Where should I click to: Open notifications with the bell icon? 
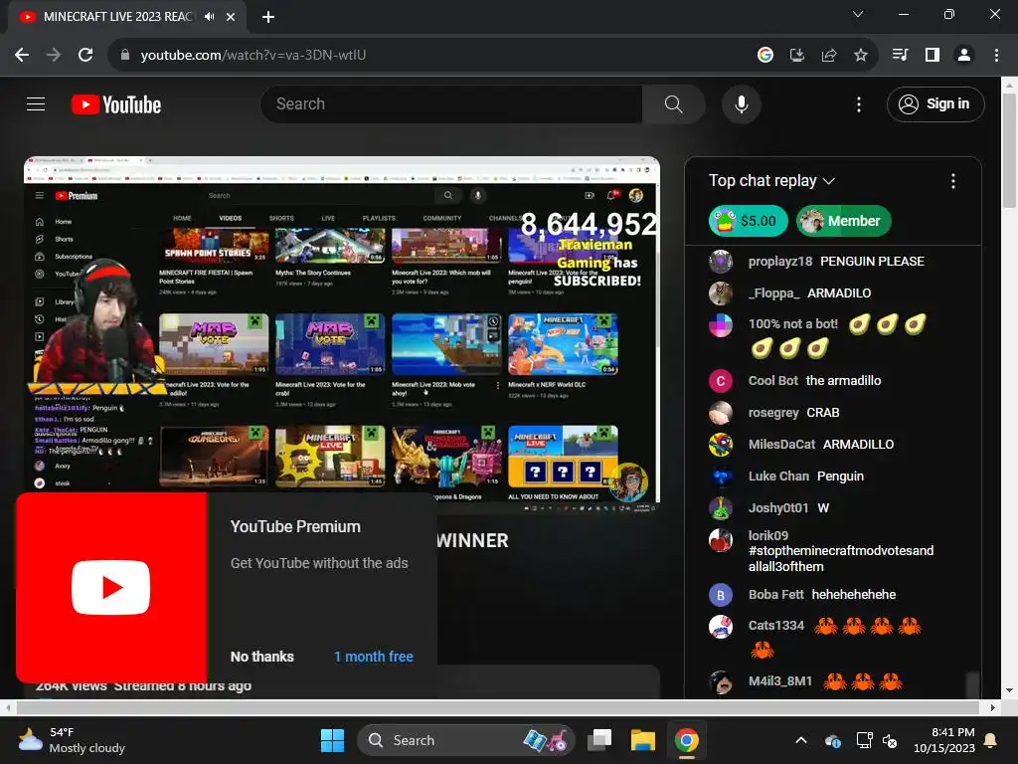[991, 740]
